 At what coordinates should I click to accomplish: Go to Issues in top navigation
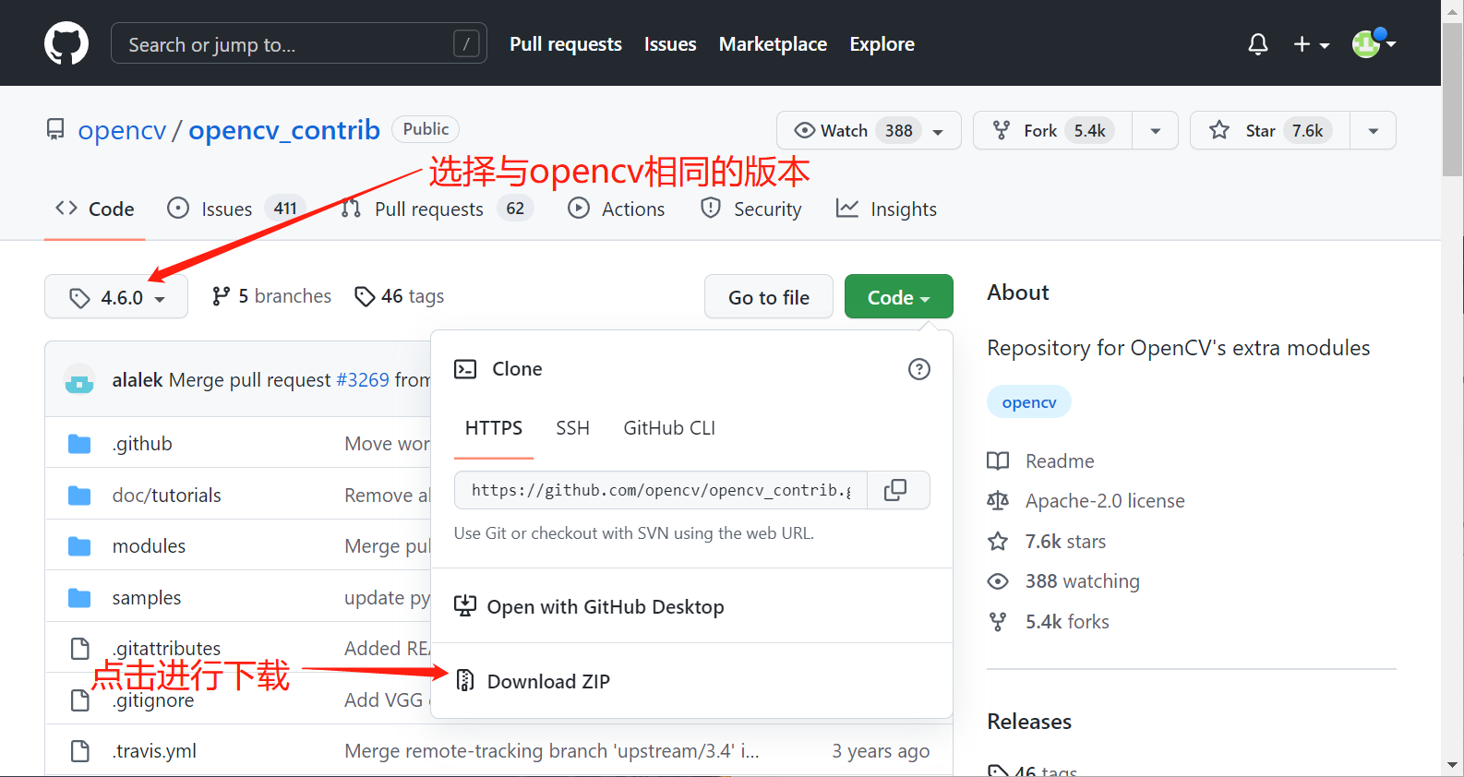670,44
